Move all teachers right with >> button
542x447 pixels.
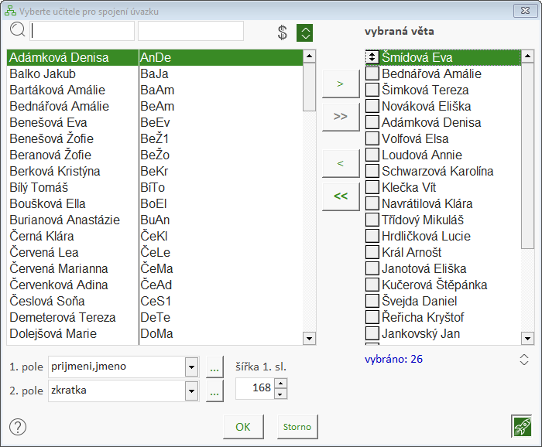click(x=341, y=116)
